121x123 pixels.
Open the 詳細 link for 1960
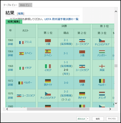point(10,44)
